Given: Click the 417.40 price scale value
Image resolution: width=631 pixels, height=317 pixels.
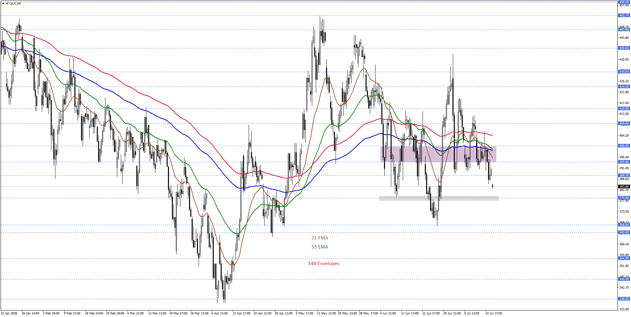Looking at the screenshot, I should [x=624, y=103].
